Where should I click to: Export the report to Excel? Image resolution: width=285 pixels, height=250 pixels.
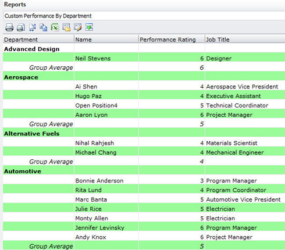(55, 27)
